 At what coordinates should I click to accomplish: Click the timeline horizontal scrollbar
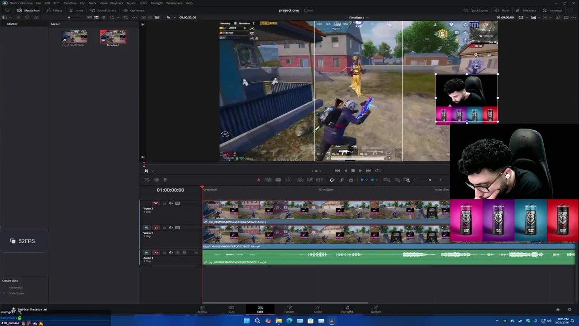coord(285,302)
